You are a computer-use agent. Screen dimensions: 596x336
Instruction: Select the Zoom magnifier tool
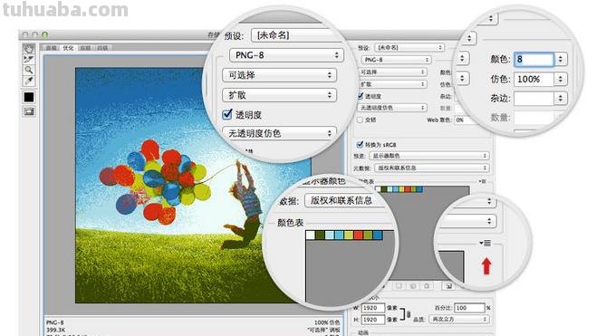tap(29, 70)
